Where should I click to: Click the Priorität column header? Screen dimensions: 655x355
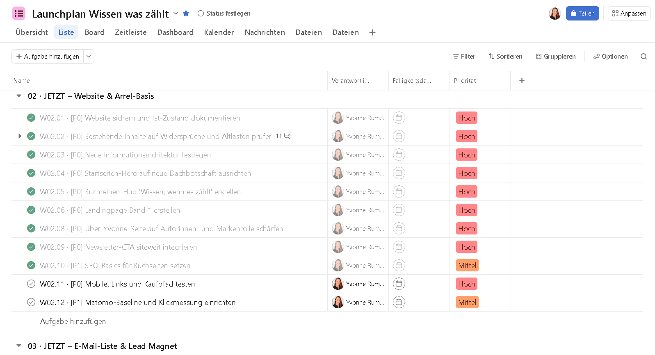coord(480,81)
